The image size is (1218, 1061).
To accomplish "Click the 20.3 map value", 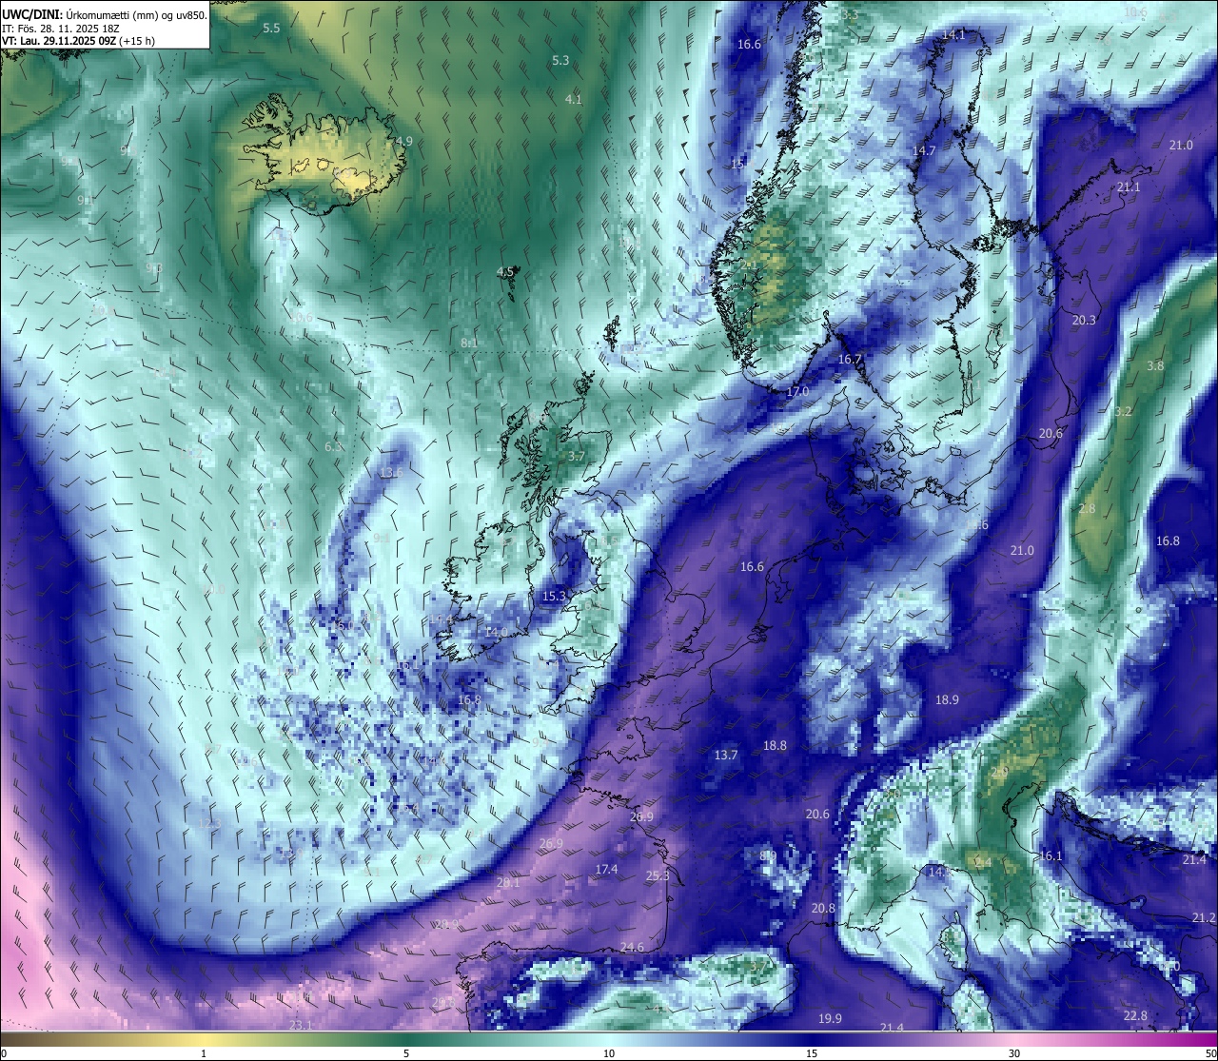I will [1084, 320].
